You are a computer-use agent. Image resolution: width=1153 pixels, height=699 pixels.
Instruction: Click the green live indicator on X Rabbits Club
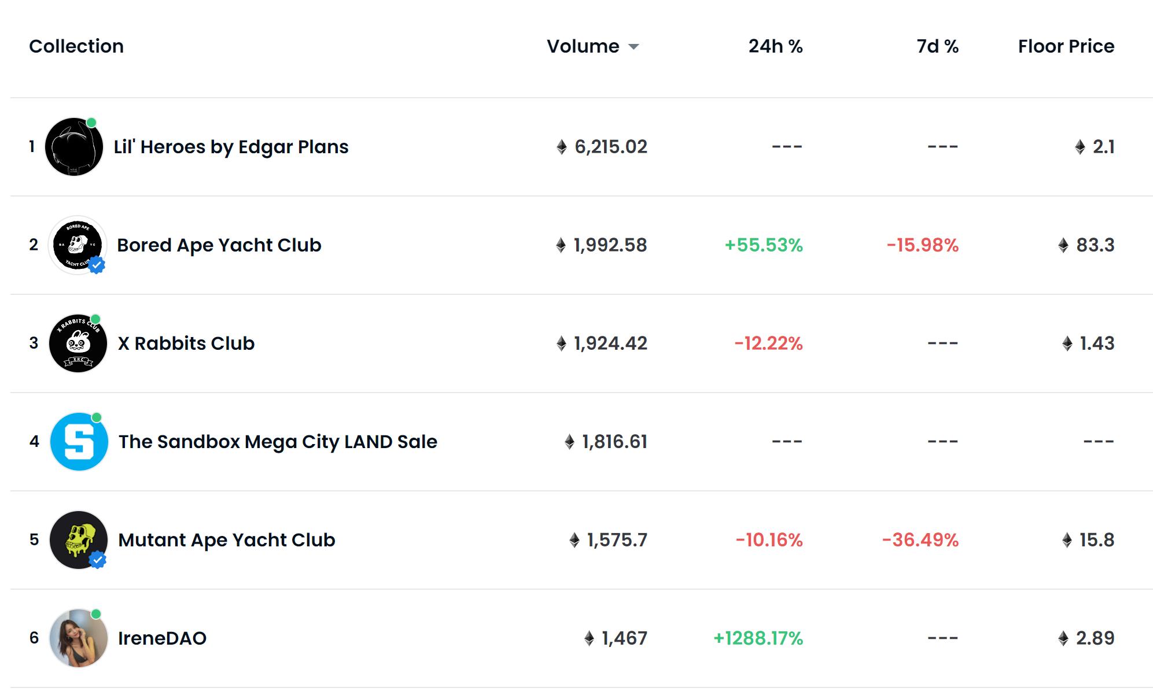tap(97, 317)
